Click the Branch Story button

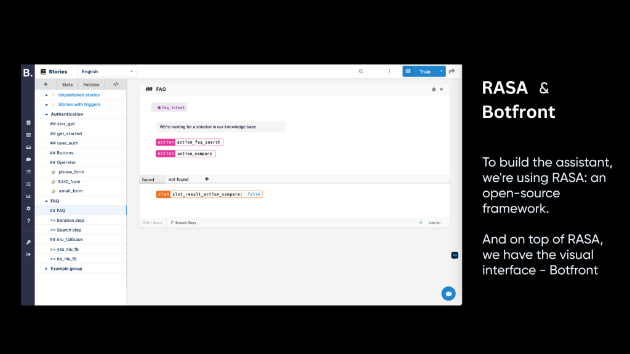tap(183, 222)
